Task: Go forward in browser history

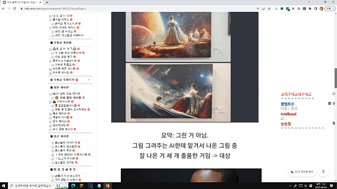Action: (9, 8)
